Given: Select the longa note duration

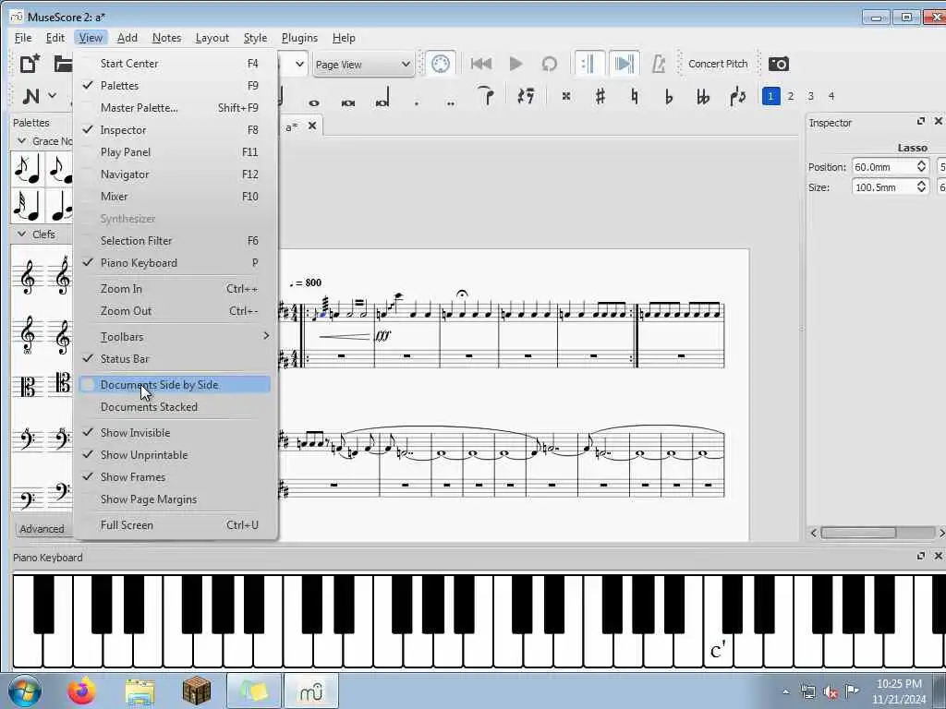Looking at the screenshot, I should (x=382, y=98).
